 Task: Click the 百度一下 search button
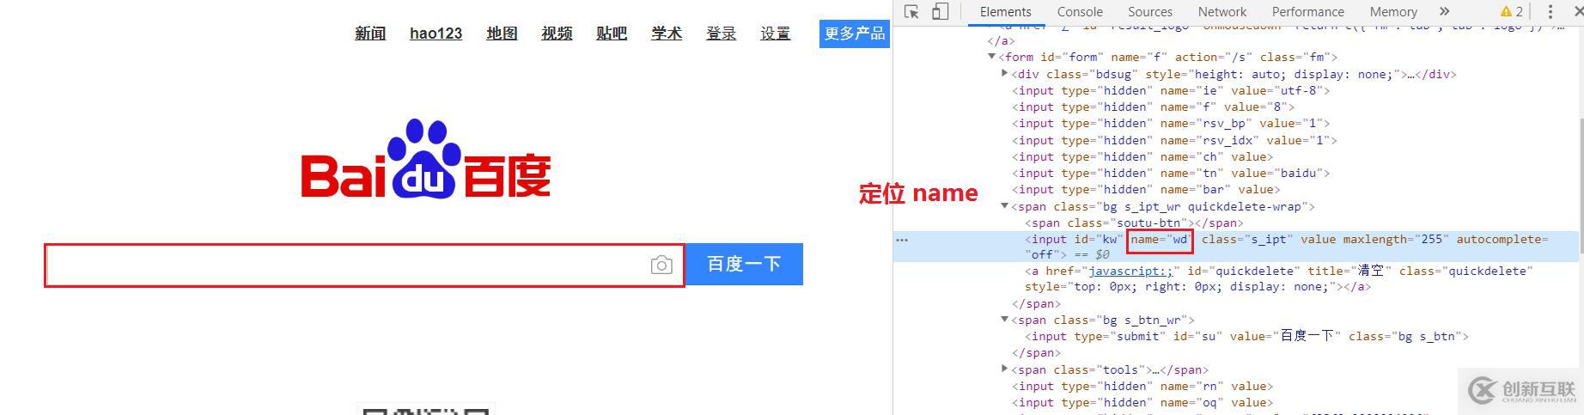pyautogui.click(x=744, y=264)
